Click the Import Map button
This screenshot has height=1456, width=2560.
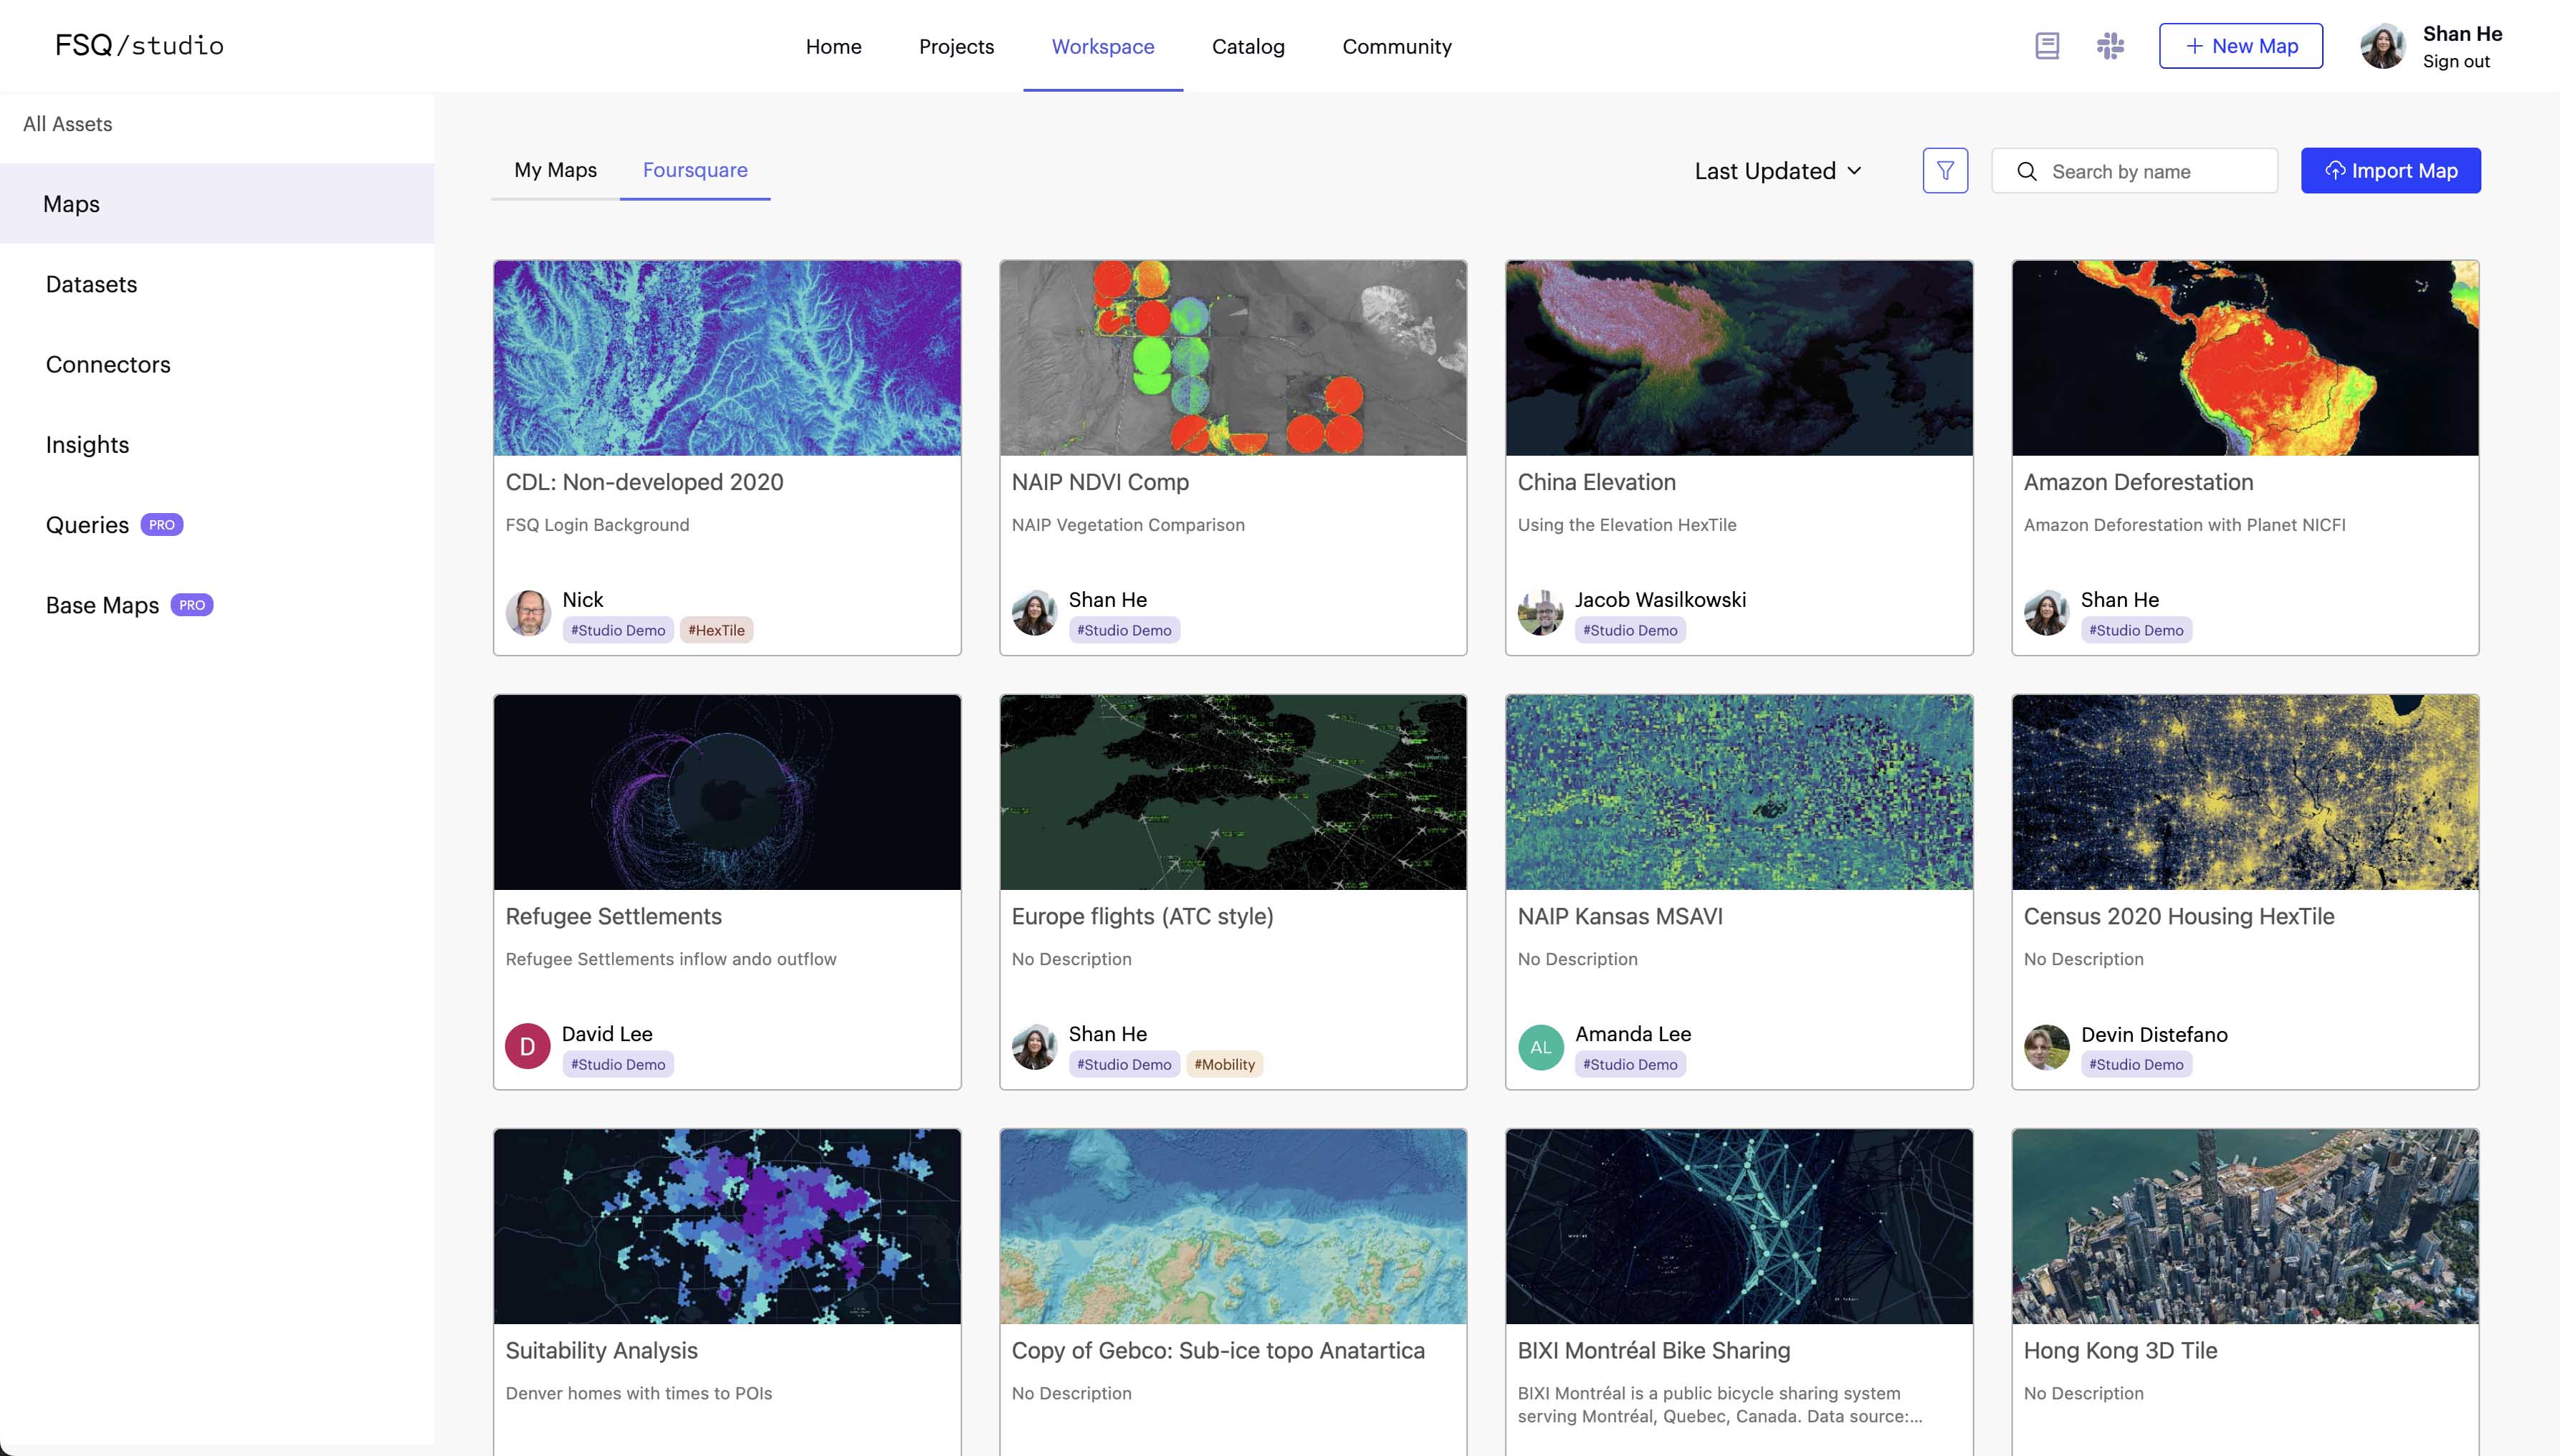click(x=2390, y=171)
